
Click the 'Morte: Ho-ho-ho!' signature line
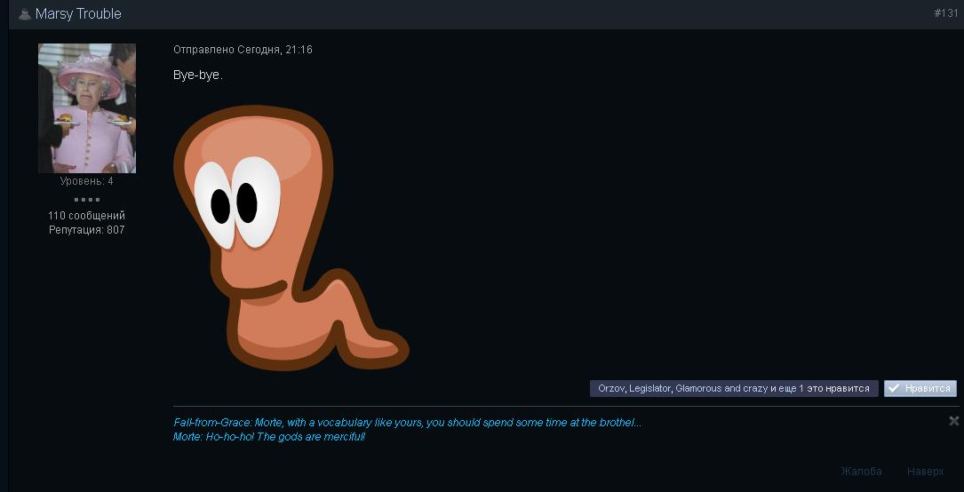(269, 437)
